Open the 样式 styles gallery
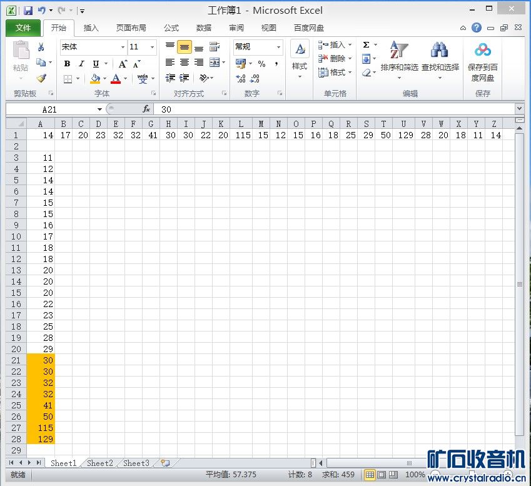 (x=300, y=59)
